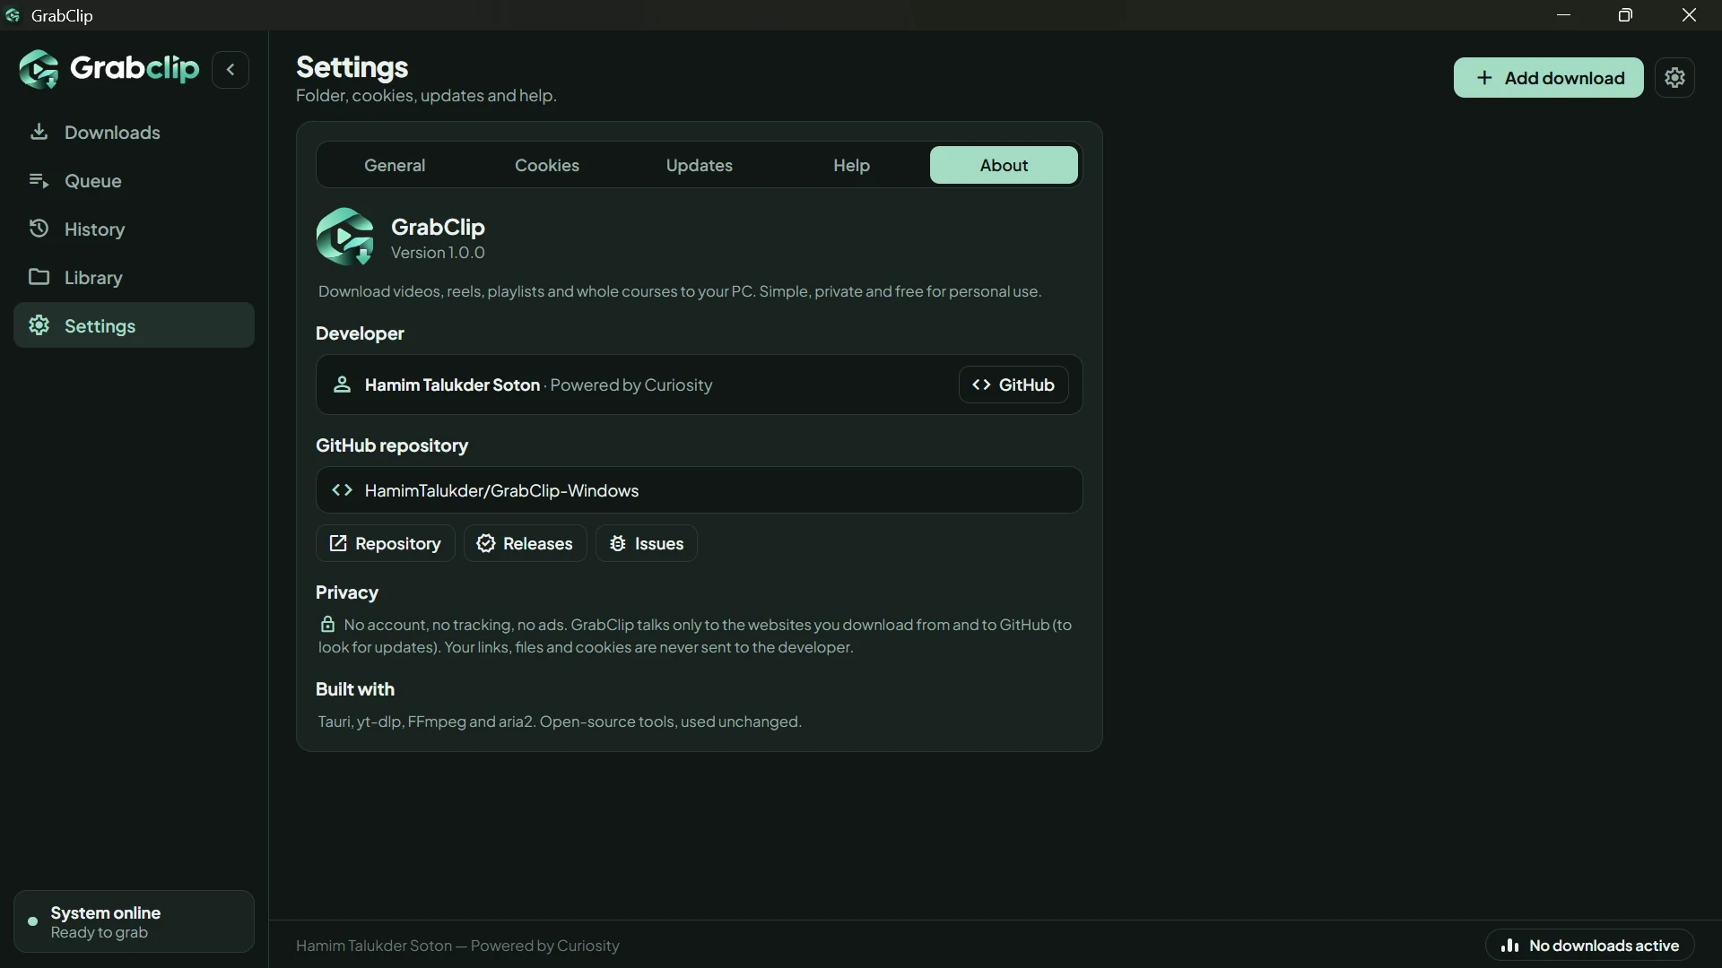Click the Version 1.0.0 text
Screen dimensions: 1722x968
click(x=438, y=253)
